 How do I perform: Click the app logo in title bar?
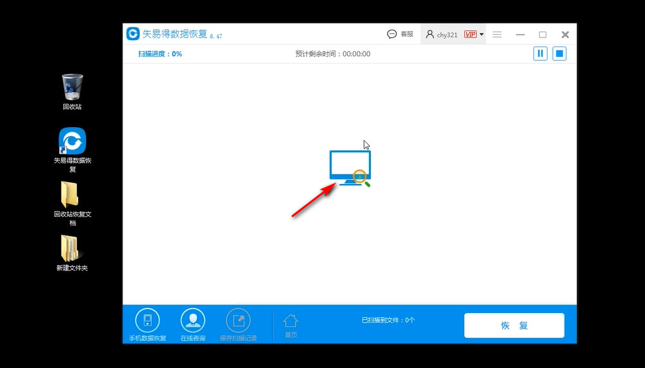click(x=133, y=34)
